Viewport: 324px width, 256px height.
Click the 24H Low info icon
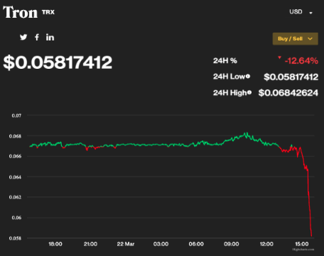point(248,77)
